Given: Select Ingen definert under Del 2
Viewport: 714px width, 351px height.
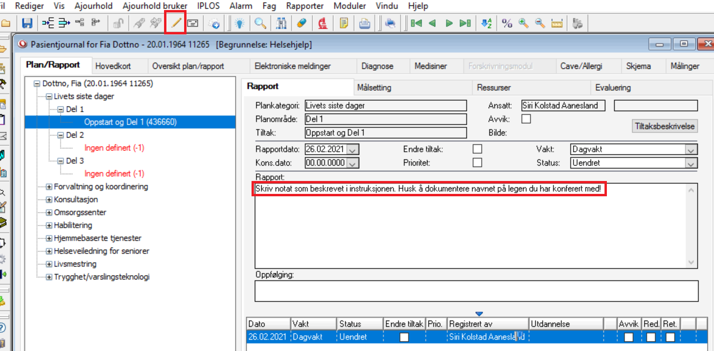Looking at the screenshot, I should click(x=114, y=148).
